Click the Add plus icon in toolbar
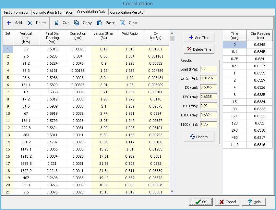 pos(9,23)
